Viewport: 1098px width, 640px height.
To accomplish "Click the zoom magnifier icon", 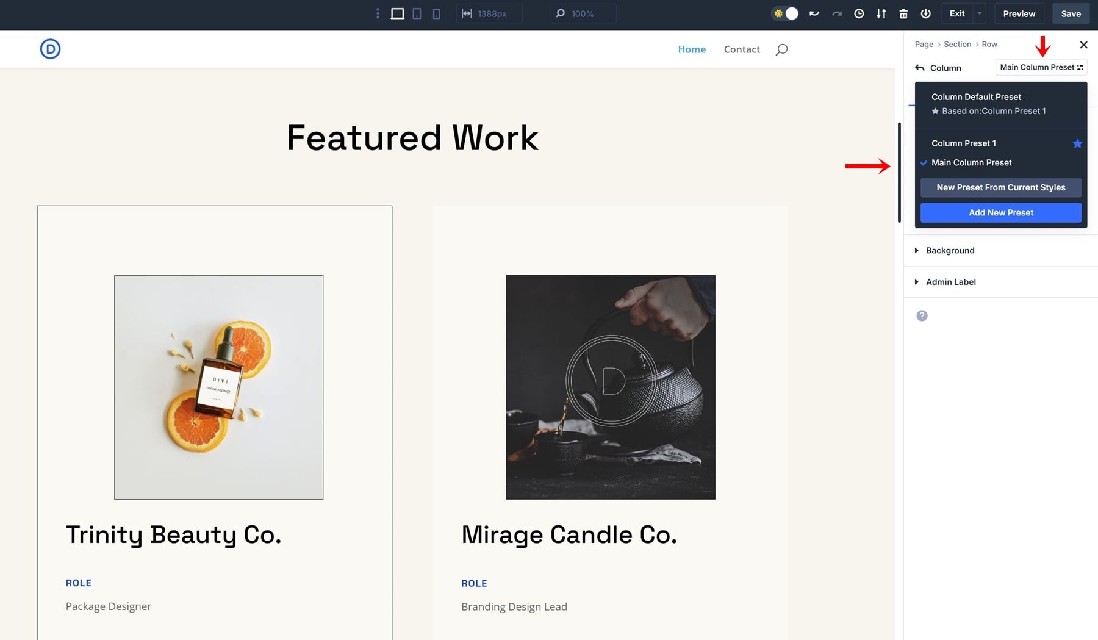I will [x=561, y=13].
